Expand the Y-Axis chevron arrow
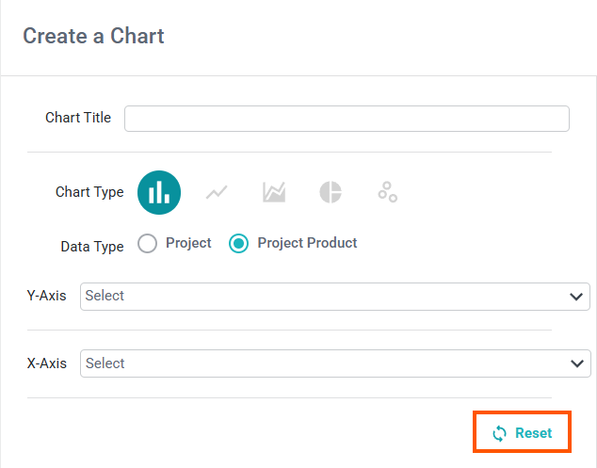This screenshot has width=597, height=468. pyautogui.click(x=576, y=297)
